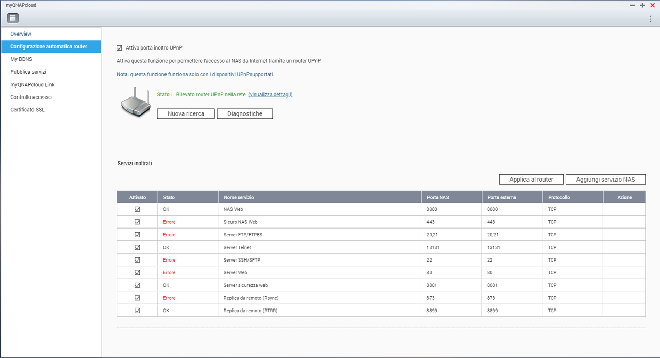Go to My DDNS
This screenshot has height=358, width=660.
(51, 59)
